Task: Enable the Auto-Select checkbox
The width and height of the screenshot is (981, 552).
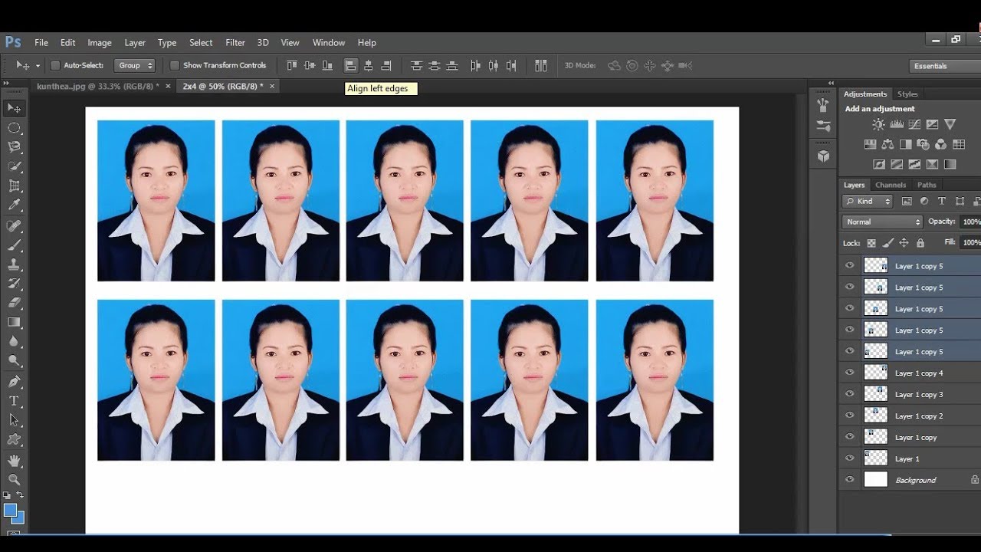Action: click(x=55, y=66)
